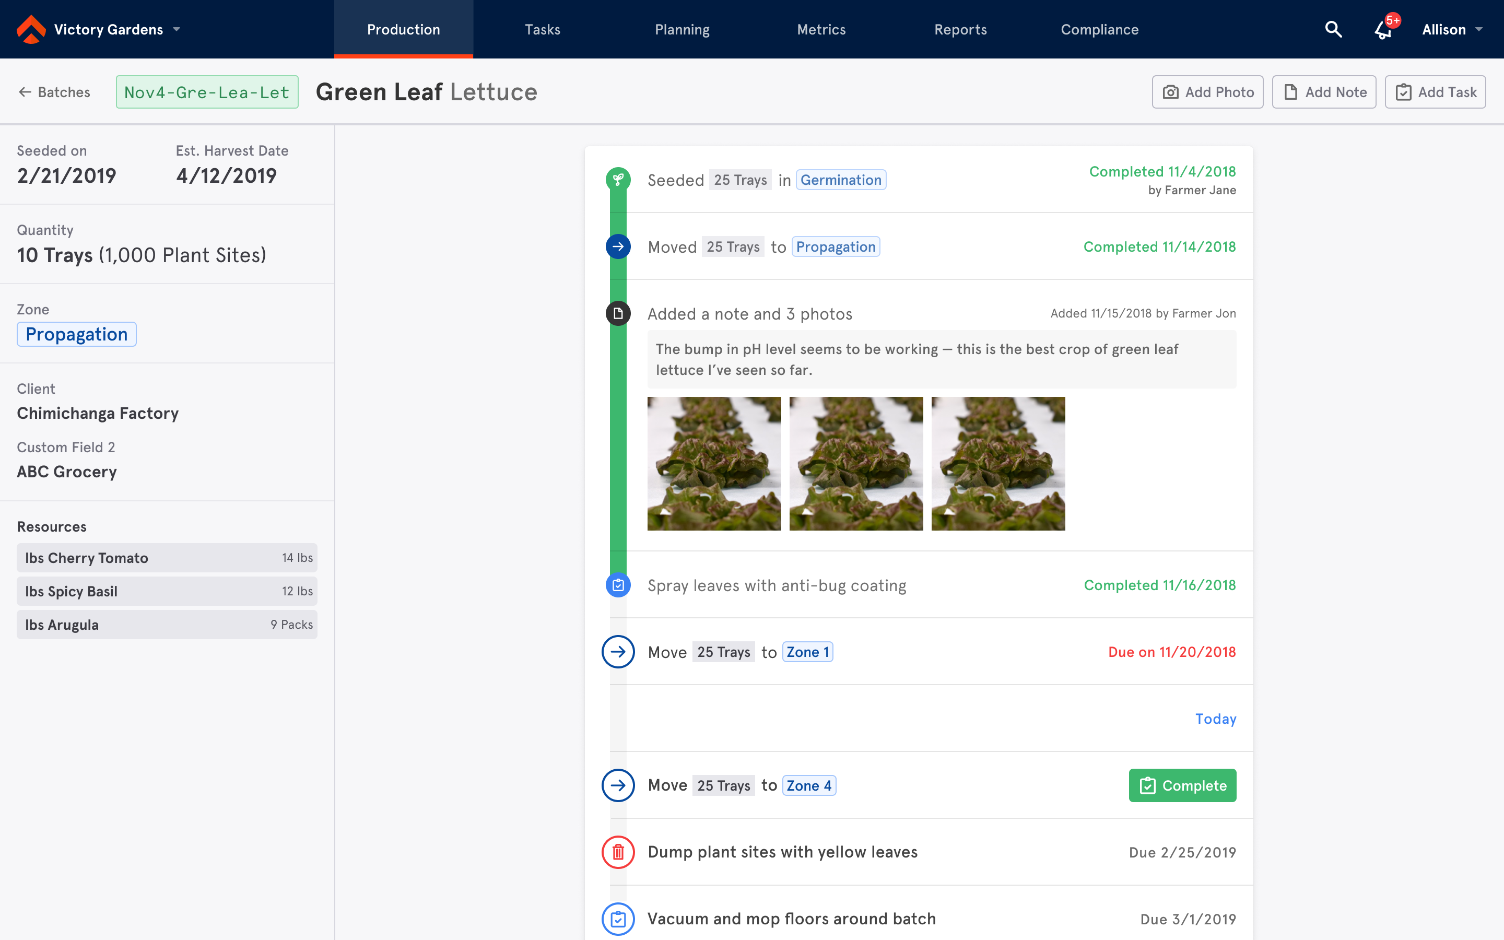Click the red trash dump task icon
Image resolution: width=1504 pixels, height=940 pixels.
(x=618, y=852)
